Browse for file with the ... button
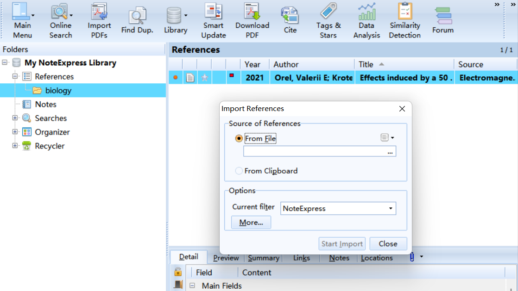 click(x=390, y=152)
